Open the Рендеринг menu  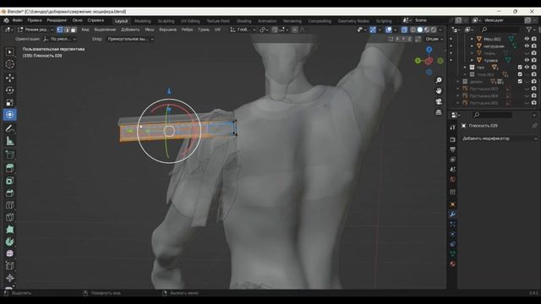pyautogui.click(x=57, y=20)
